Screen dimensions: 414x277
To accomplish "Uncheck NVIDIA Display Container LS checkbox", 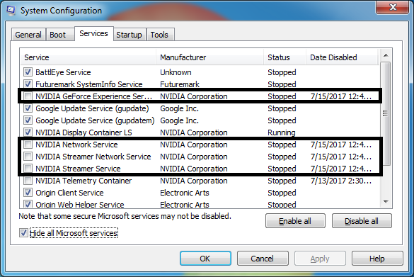I will click(28, 132).
